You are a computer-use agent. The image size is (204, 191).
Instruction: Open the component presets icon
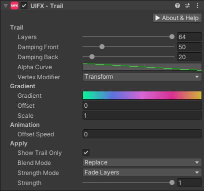tap(187, 6)
